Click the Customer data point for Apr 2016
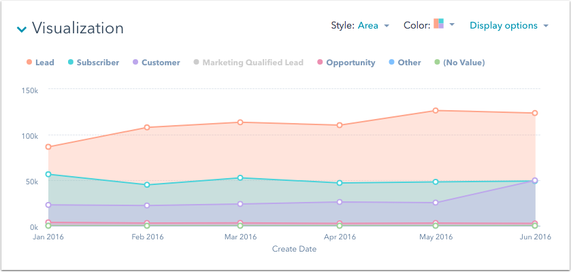The image size is (571, 272). point(340,202)
